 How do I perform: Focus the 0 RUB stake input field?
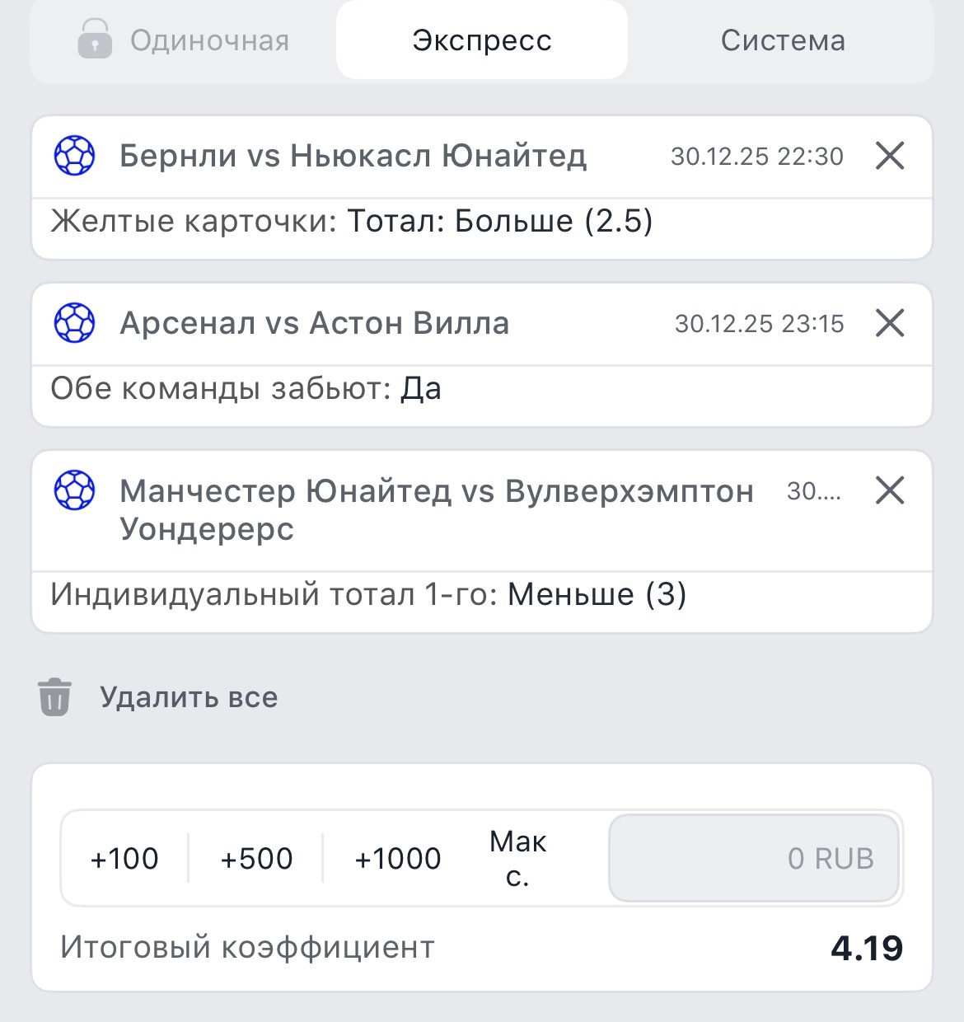pos(753,859)
